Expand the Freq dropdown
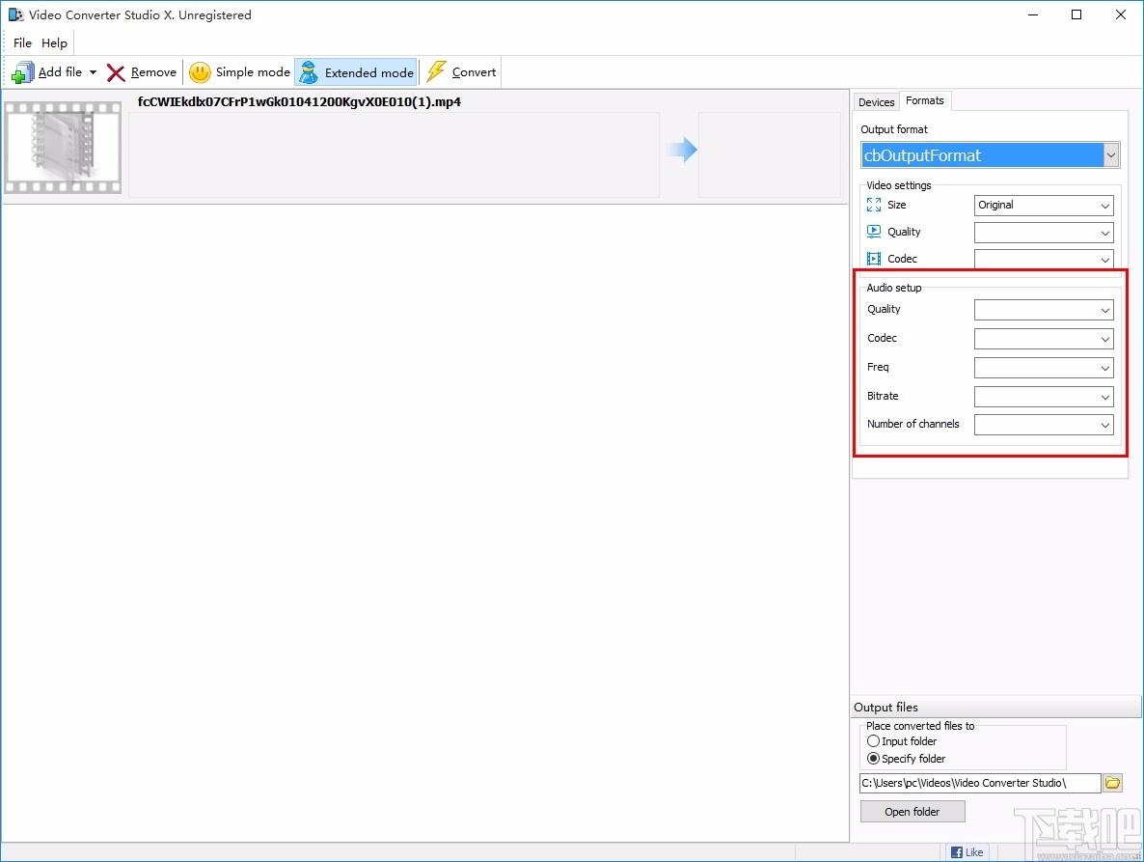 1044,368
